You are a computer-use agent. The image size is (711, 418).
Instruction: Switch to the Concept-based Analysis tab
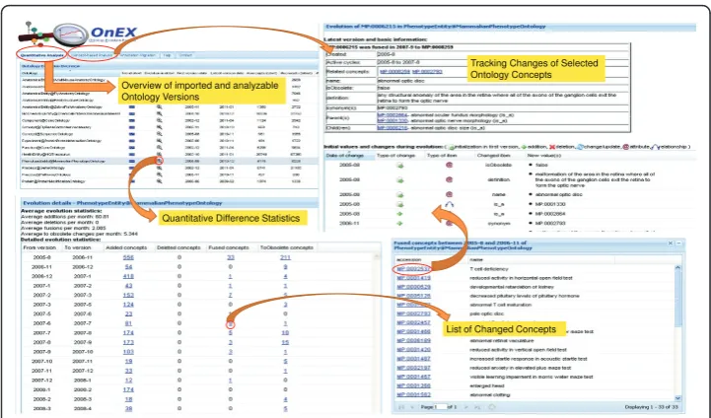pos(91,55)
